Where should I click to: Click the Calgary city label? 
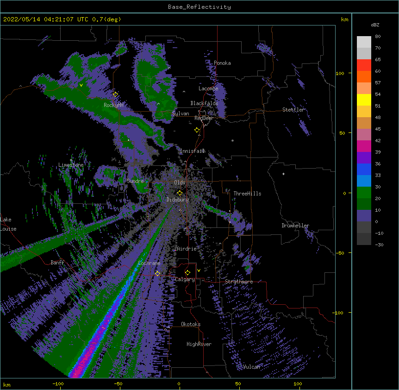pyautogui.click(x=185, y=279)
